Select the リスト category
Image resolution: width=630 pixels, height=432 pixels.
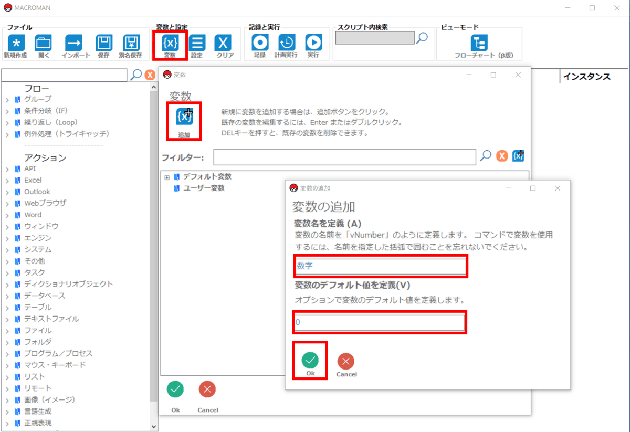coord(35,376)
